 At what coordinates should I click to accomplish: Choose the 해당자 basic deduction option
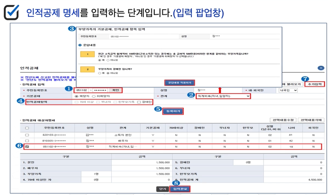(76, 96)
